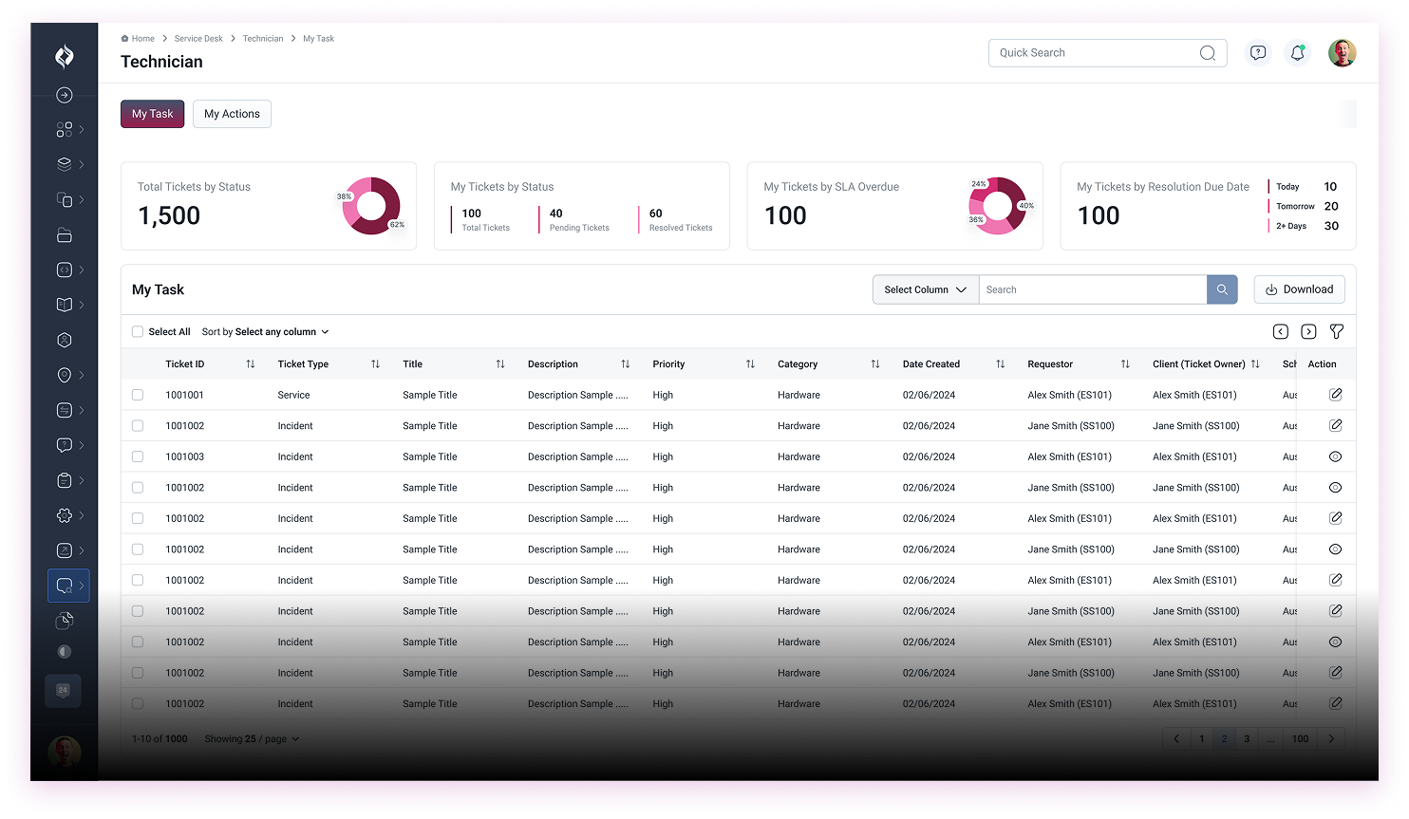
Task: Open the Showing 25 per page dropdown
Action: tap(252, 738)
